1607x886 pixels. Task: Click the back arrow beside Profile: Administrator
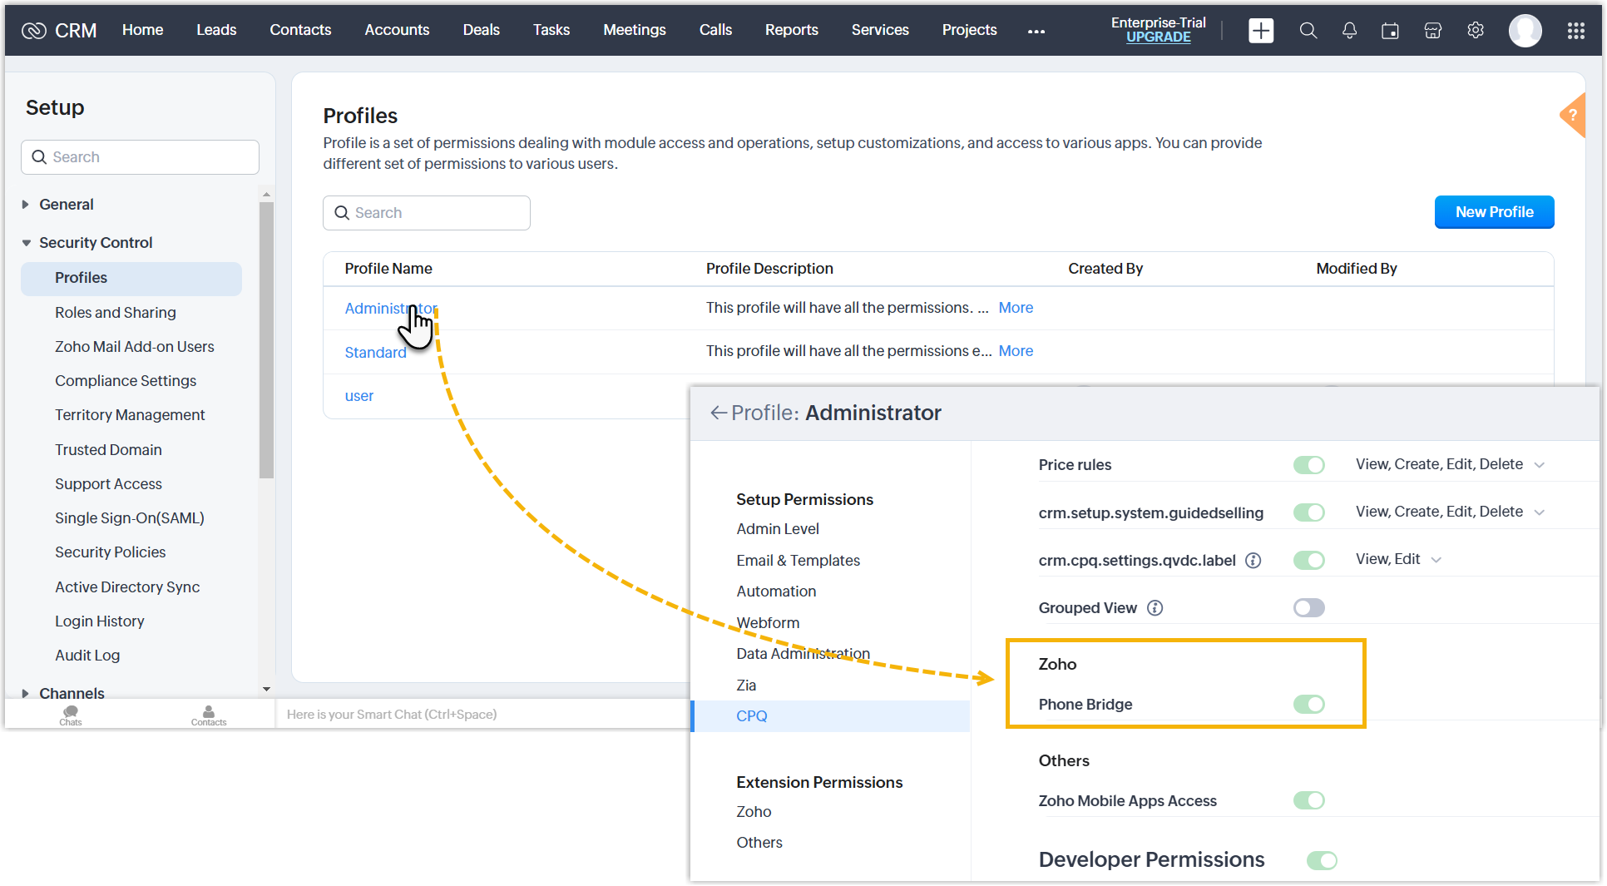718,413
